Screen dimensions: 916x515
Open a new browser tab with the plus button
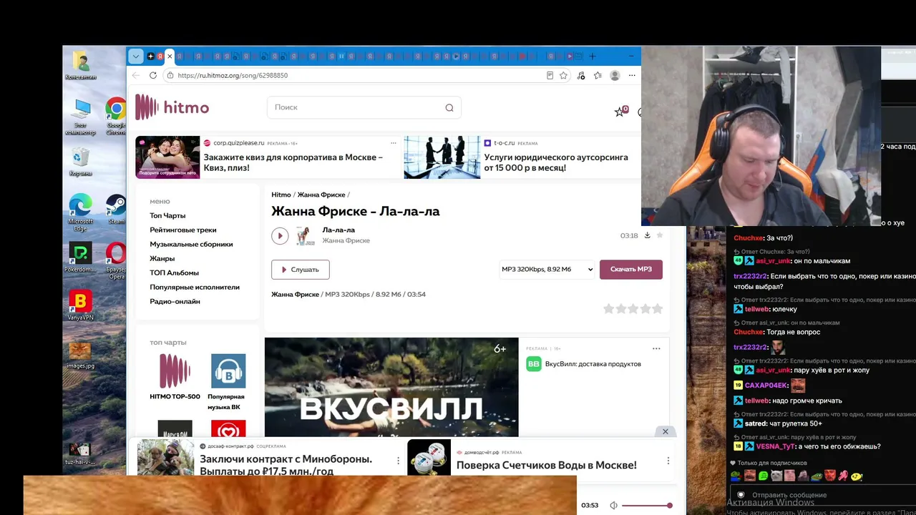pos(593,56)
